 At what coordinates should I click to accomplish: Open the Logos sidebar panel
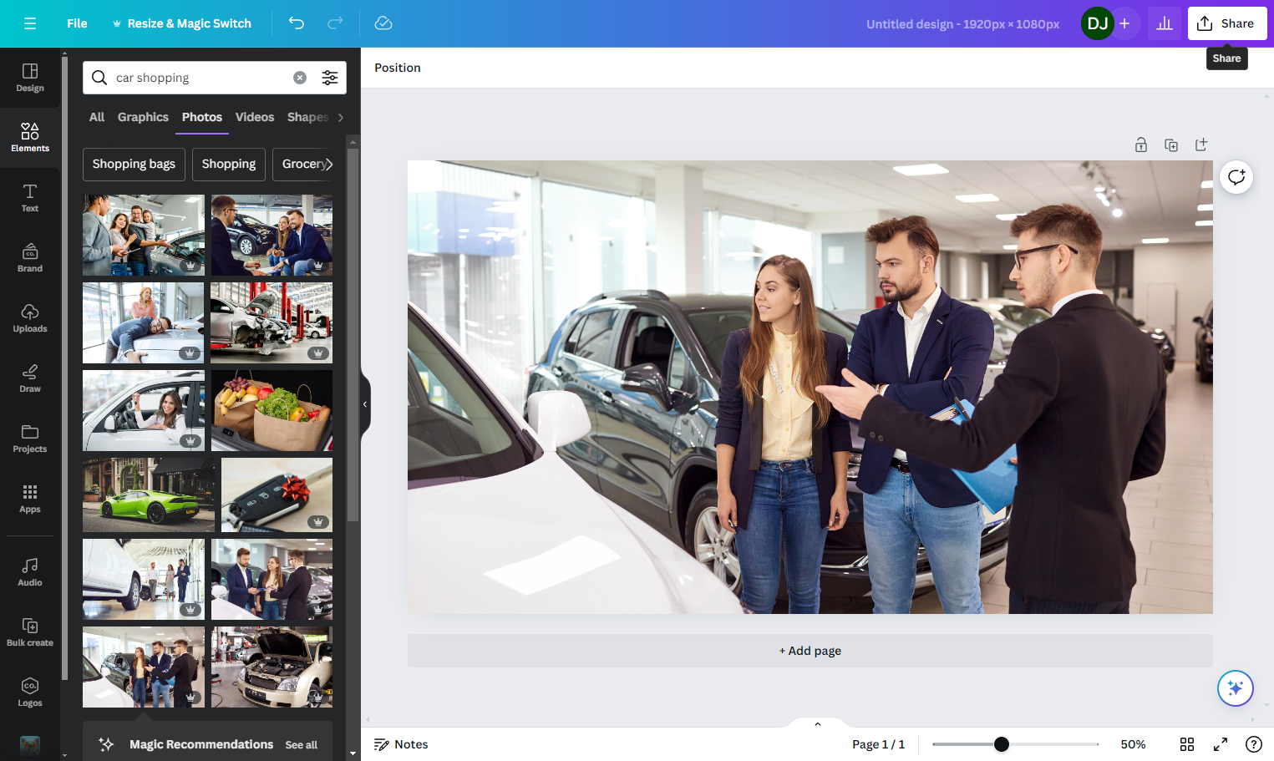[30, 693]
